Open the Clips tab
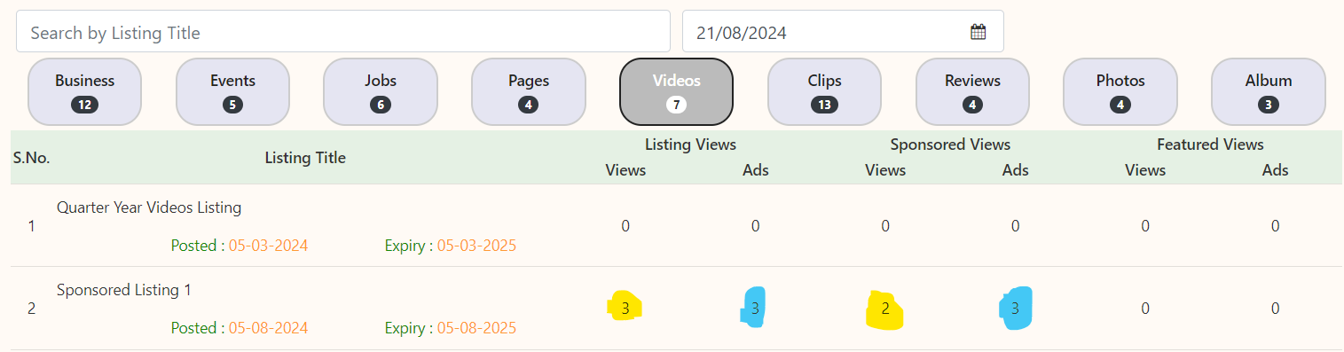 [824, 91]
